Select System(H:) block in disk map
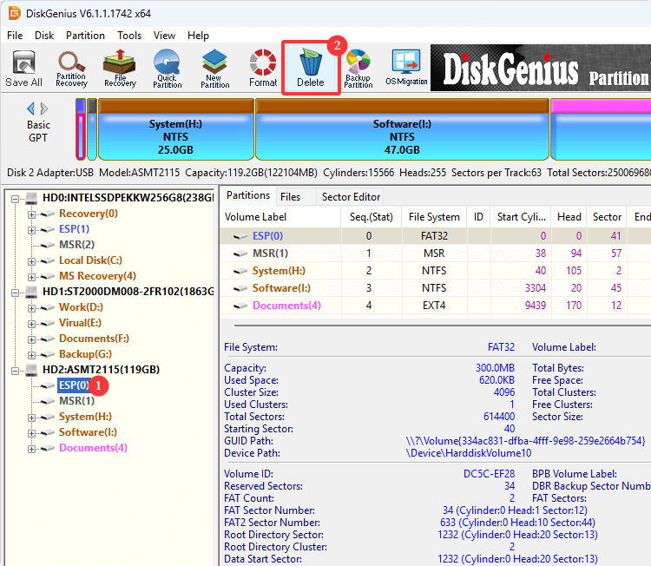Image resolution: width=651 pixels, height=566 pixels. click(x=175, y=129)
